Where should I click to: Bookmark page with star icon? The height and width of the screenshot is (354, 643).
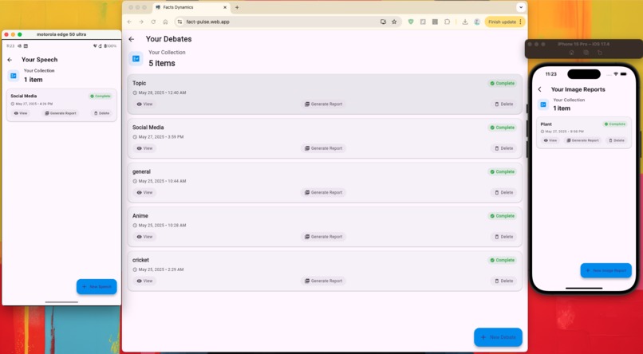394,22
